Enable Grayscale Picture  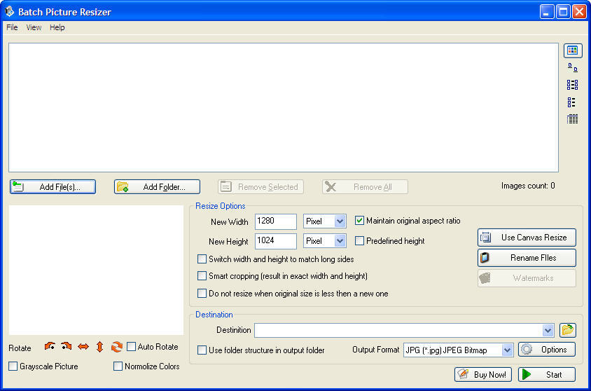coord(13,366)
